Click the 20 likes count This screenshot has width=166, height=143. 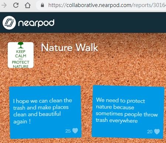(150, 132)
